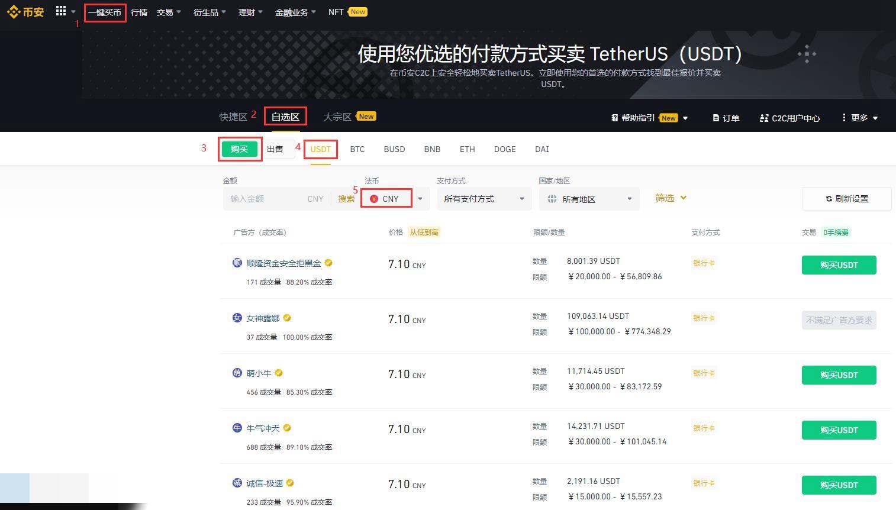896x510 pixels.
Task: Click quantity 109,063.14 USDT
Action: [x=598, y=316]
